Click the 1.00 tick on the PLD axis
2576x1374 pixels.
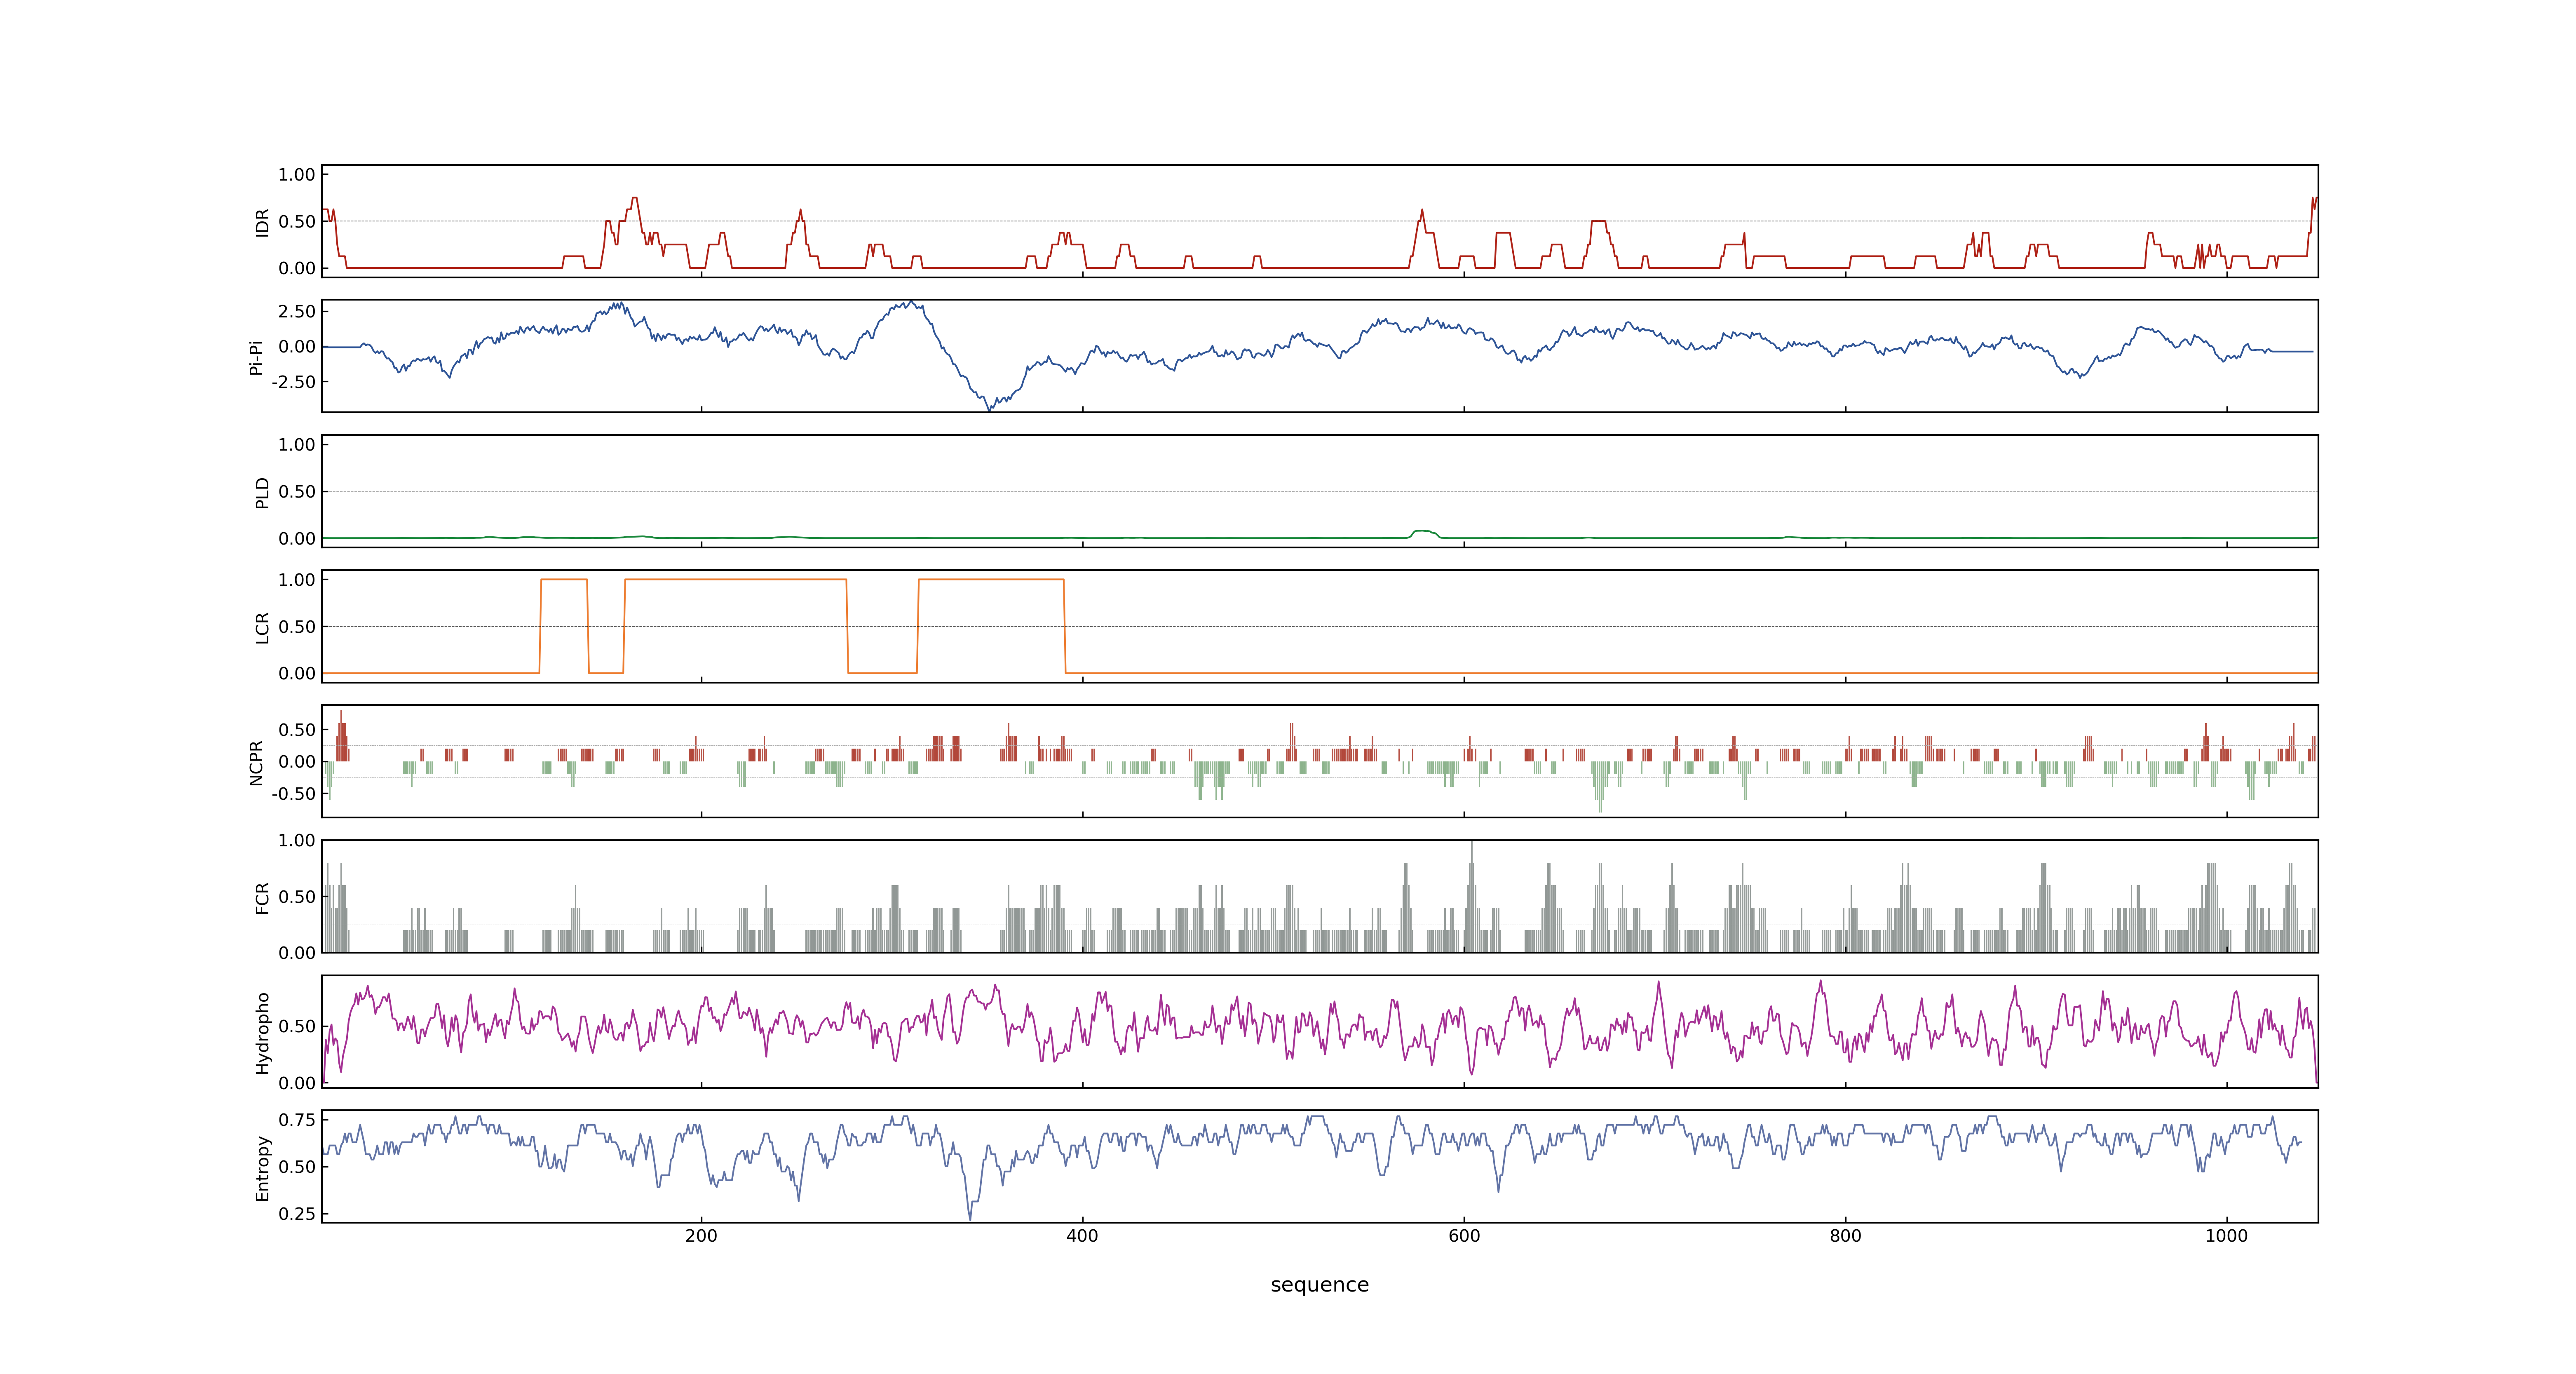297,444
